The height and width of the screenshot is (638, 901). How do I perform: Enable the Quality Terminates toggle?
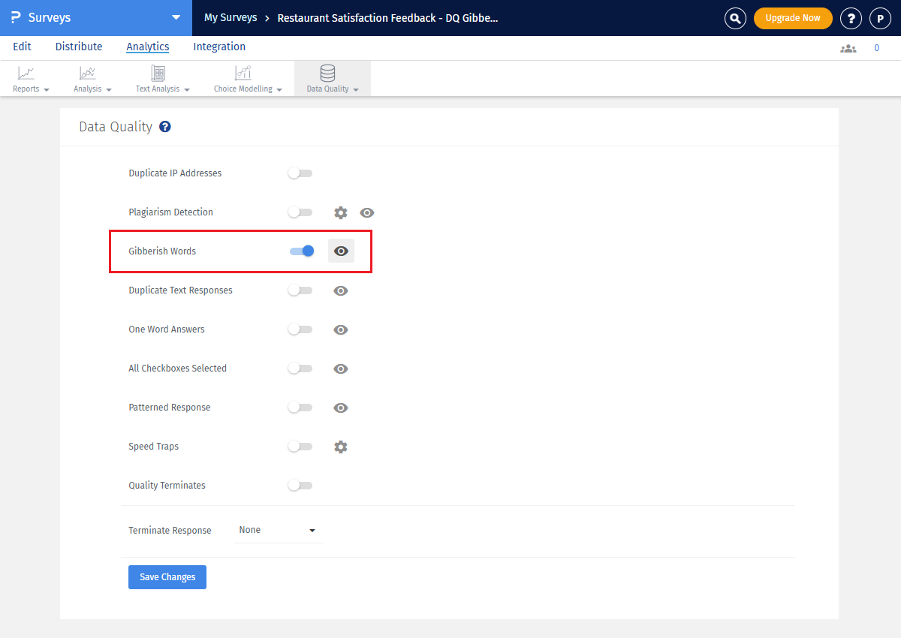pos(300,486)
